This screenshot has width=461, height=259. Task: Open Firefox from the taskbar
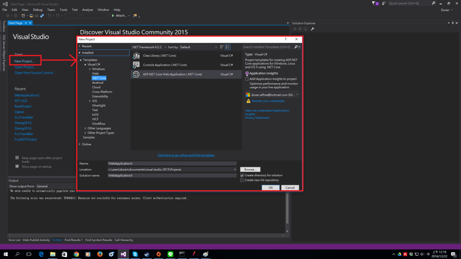99,254
